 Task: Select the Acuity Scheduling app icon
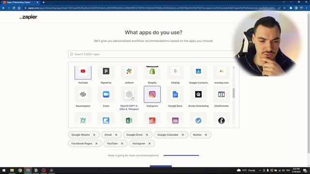[x=198, y=94]
